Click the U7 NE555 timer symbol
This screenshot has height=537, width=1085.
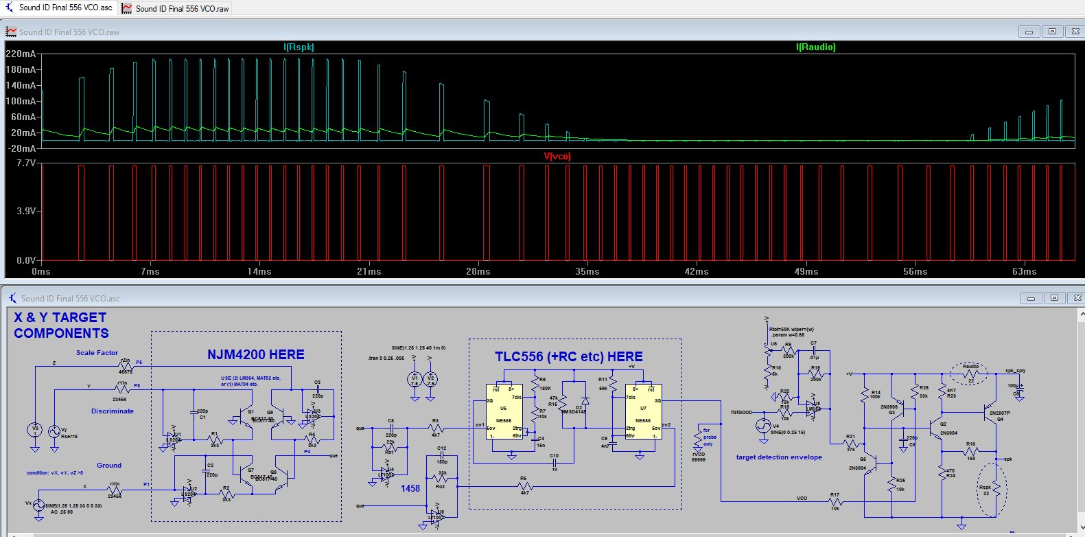coord(643,411)
